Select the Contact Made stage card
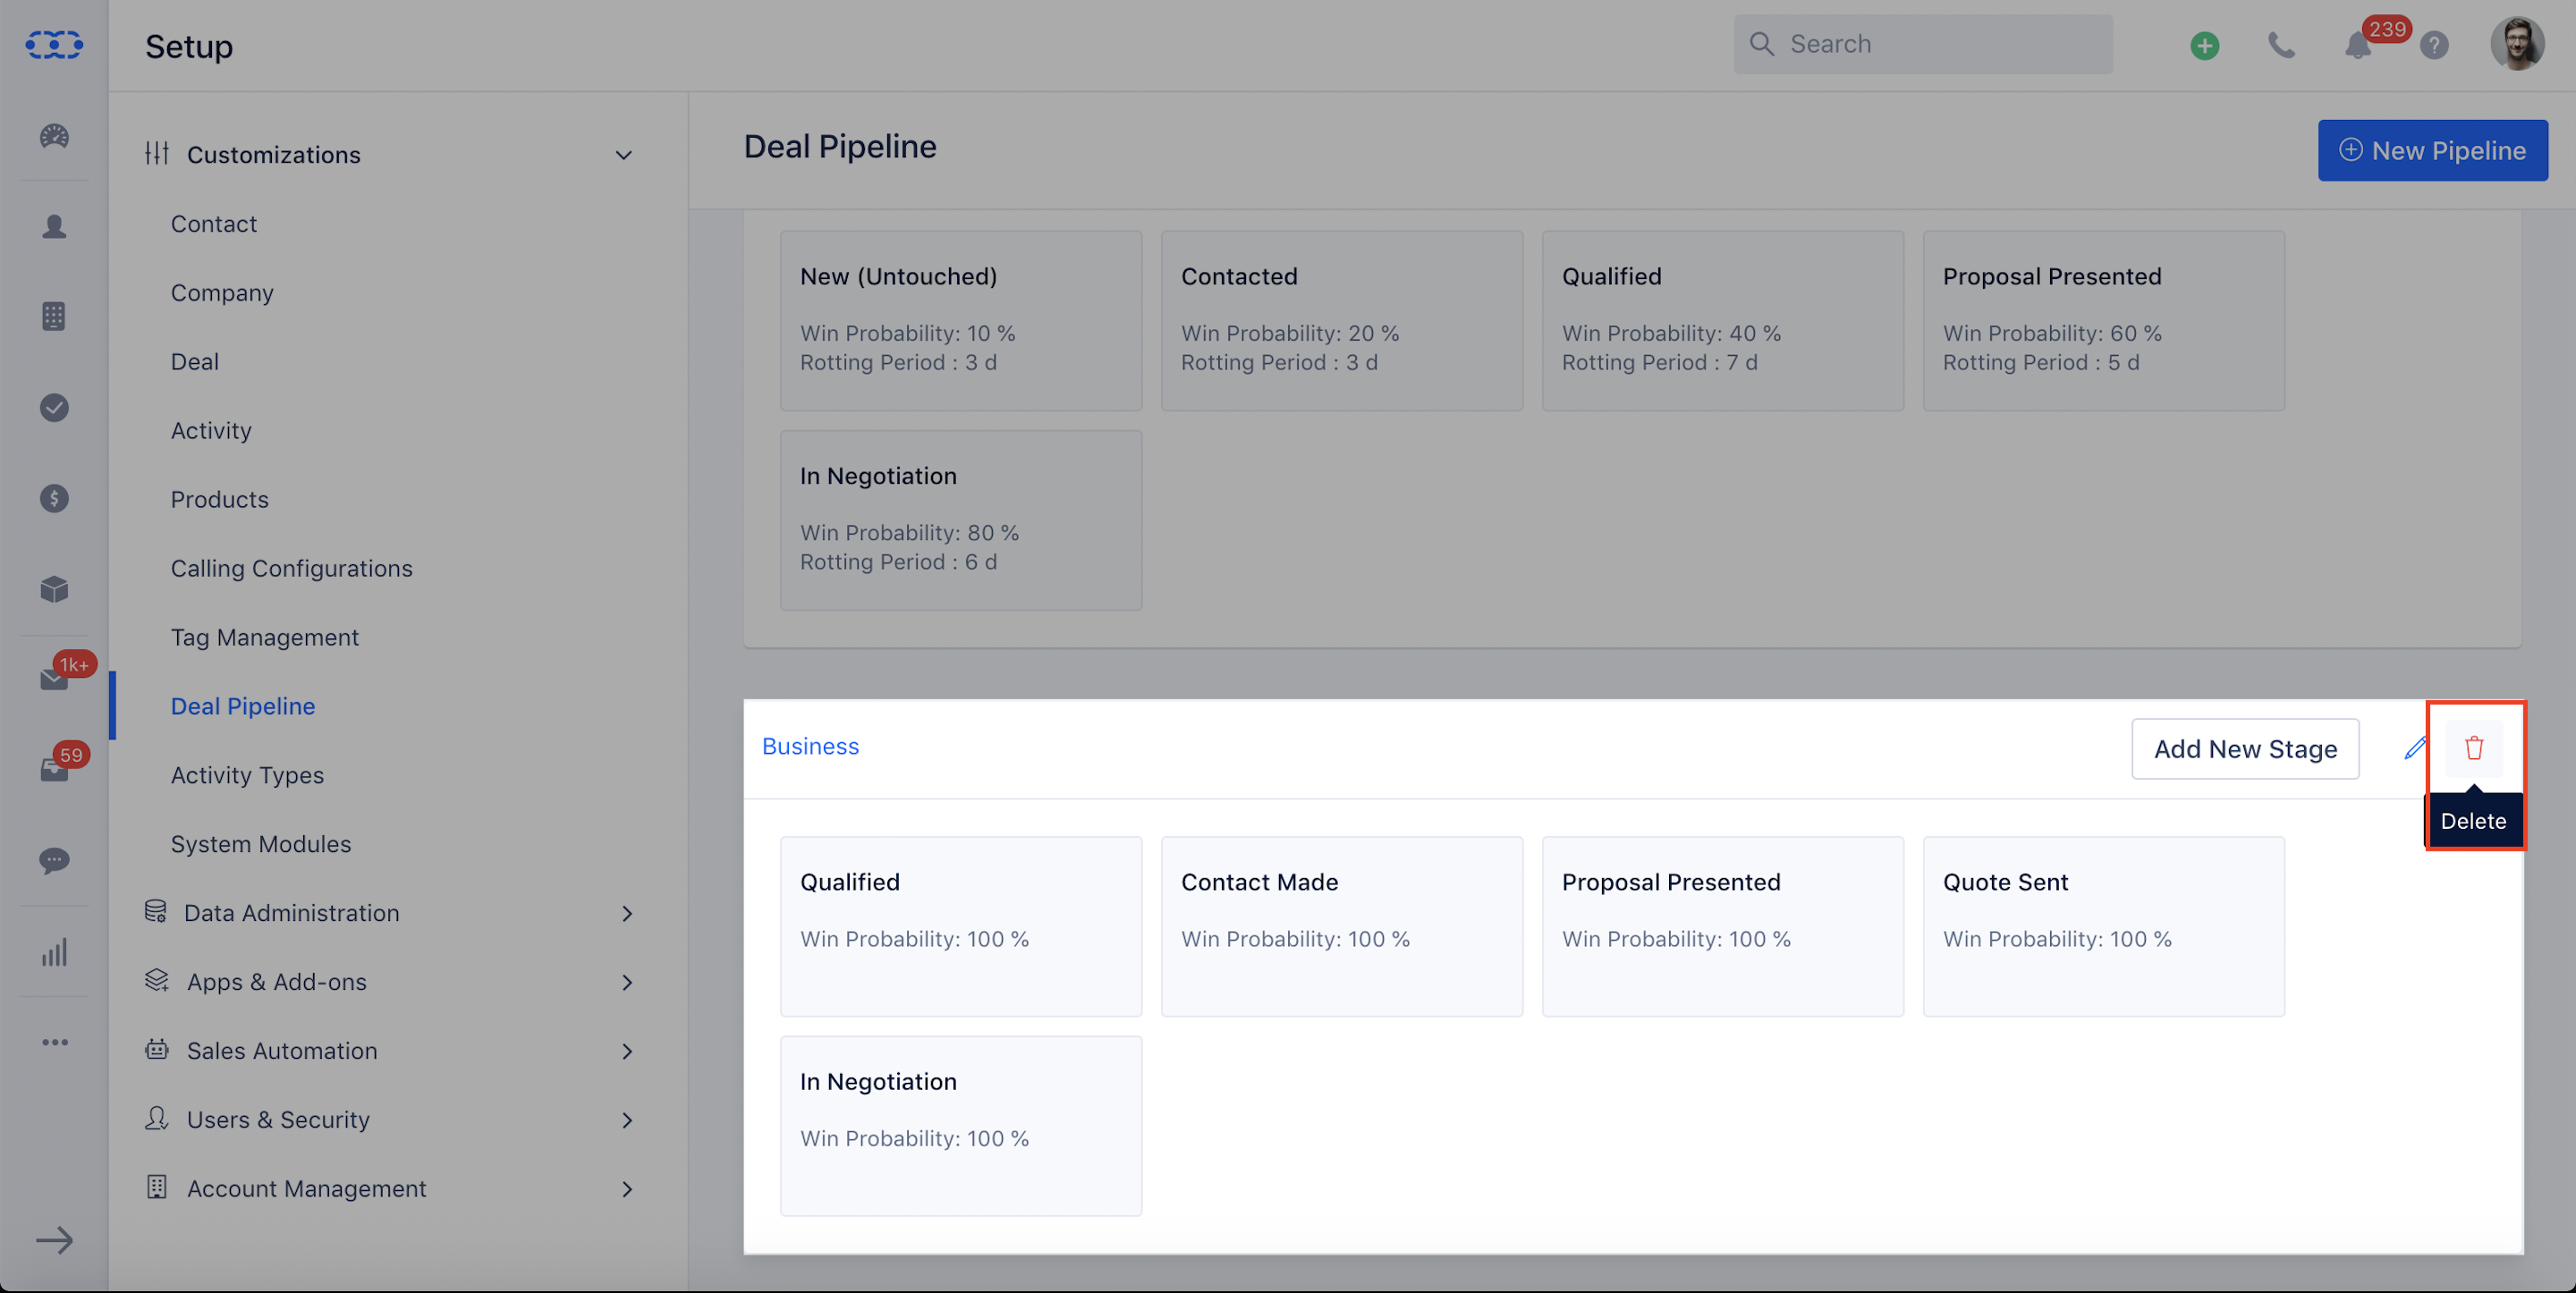This screenshot has width=2576, height=1293. (1341, 926)
